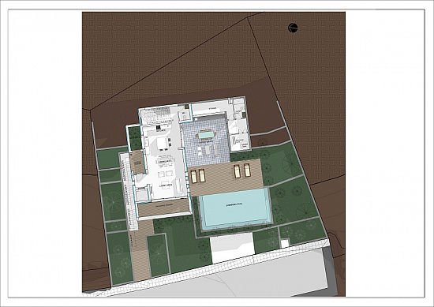This screenshot has height=307, width=434.
Task: Click the Living Area label
Action: 166,185
